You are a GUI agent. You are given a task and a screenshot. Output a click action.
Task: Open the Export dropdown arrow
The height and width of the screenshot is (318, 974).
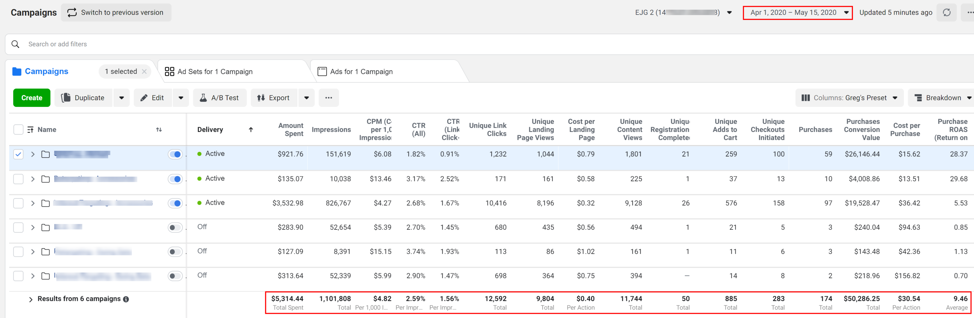[x=306, y=98]
